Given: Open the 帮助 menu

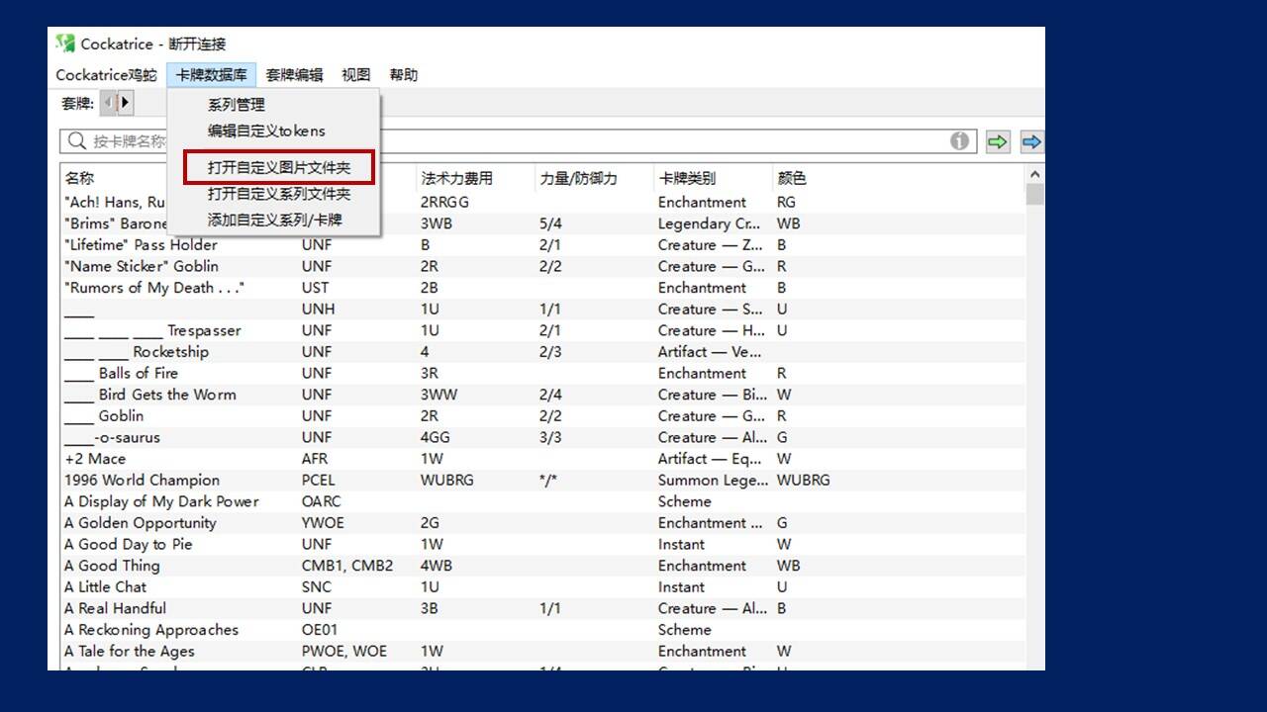Looking at the screenshot, I should [x=404, y=75].
